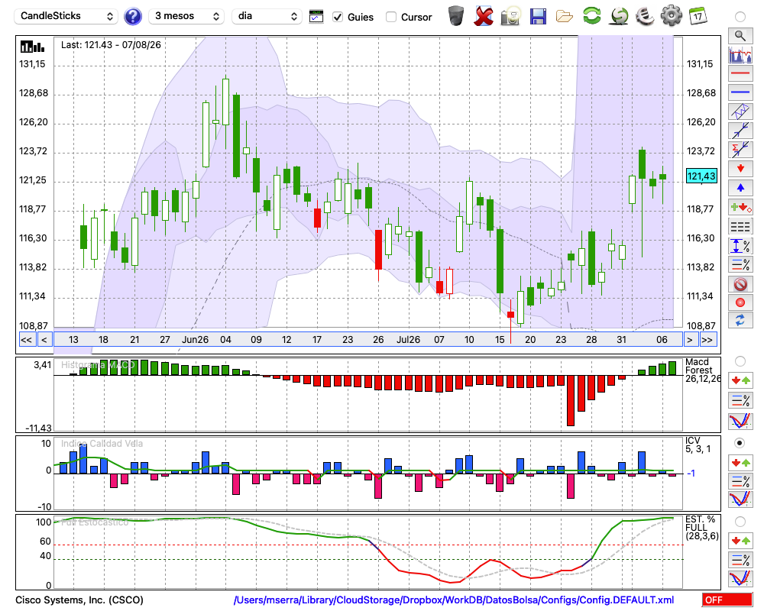
Task: Click the blue floppy disk save icon
Action: coord(538,17)
